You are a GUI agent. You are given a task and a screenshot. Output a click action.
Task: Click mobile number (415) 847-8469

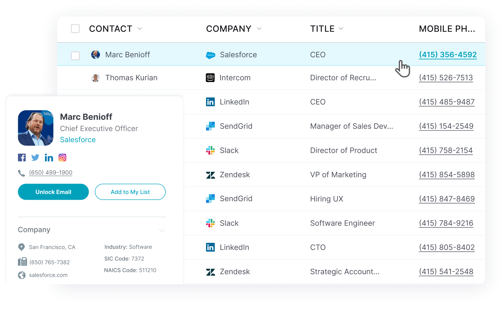[x=447, y=199]
